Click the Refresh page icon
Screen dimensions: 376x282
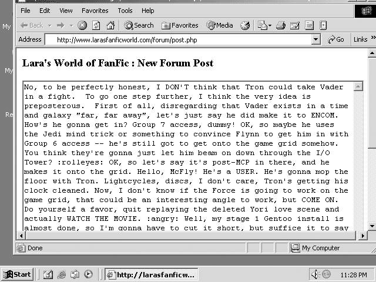click(96, 25)
